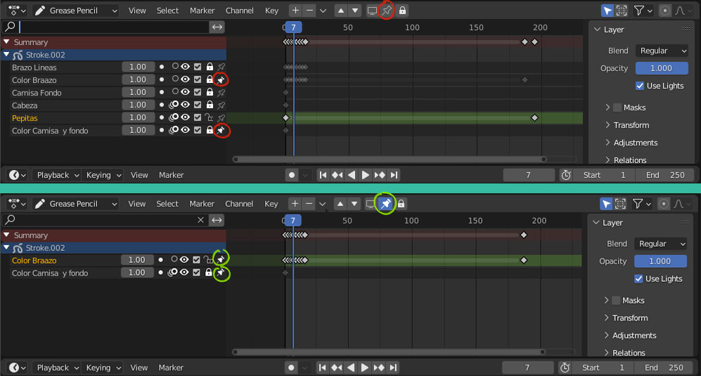This screenshot has height=376, width=701.
Task: Open Marker menu in bottom playback bar
Action: point(171,368)
